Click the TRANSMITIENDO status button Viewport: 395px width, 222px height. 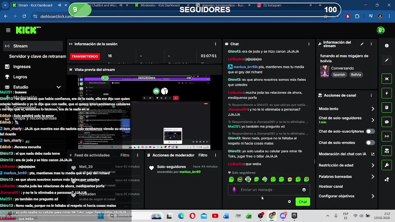point(85,56)
